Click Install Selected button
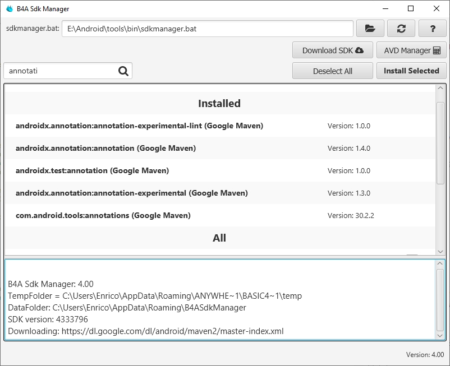The width and height of the screenshot is (450, 366). pos(411,71)
